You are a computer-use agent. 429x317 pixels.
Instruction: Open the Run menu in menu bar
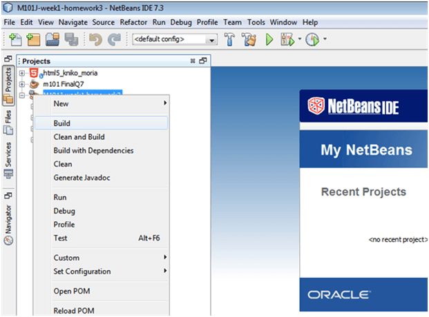[159, 22]
